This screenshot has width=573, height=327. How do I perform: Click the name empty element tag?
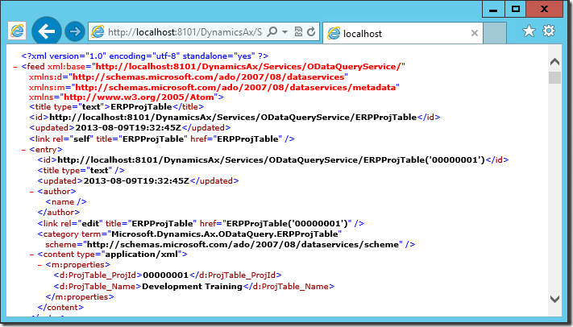point(66,202)
